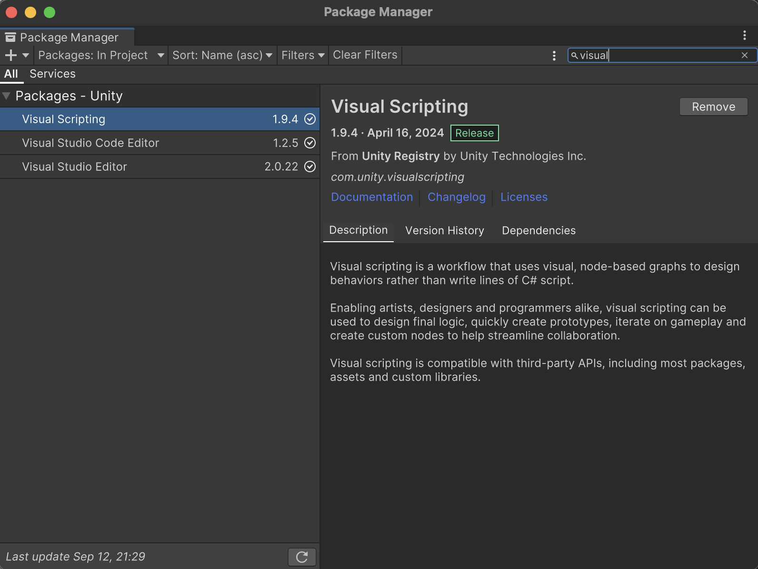The image size is (758, 569).
Task: Click installed checkmark for Visual Studio Code Editor
Action: [310, 143]
